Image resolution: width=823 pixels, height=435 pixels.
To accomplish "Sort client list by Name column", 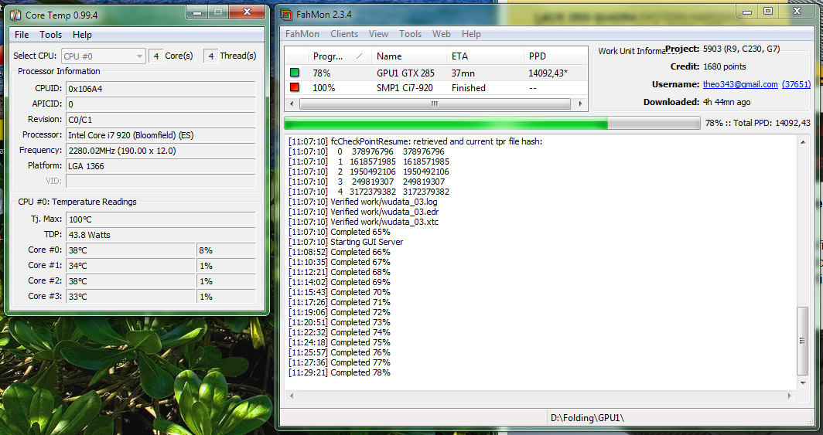I will [409, 56].
